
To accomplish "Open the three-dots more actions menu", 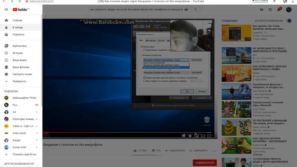I will [214, 151].
